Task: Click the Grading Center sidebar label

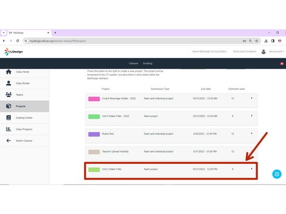Action: [x=24, y=118]
